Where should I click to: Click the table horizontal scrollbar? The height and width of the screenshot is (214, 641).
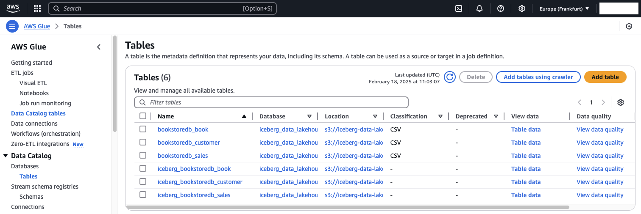pos(348,207)
